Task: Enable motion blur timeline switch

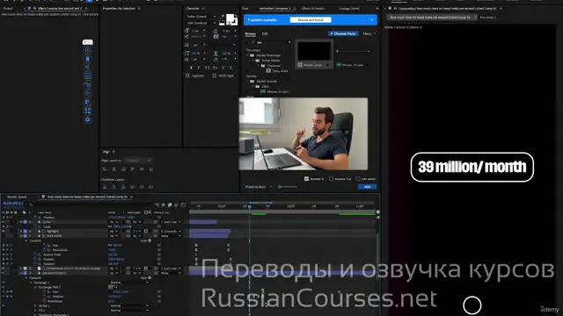Action: [176, 205]
